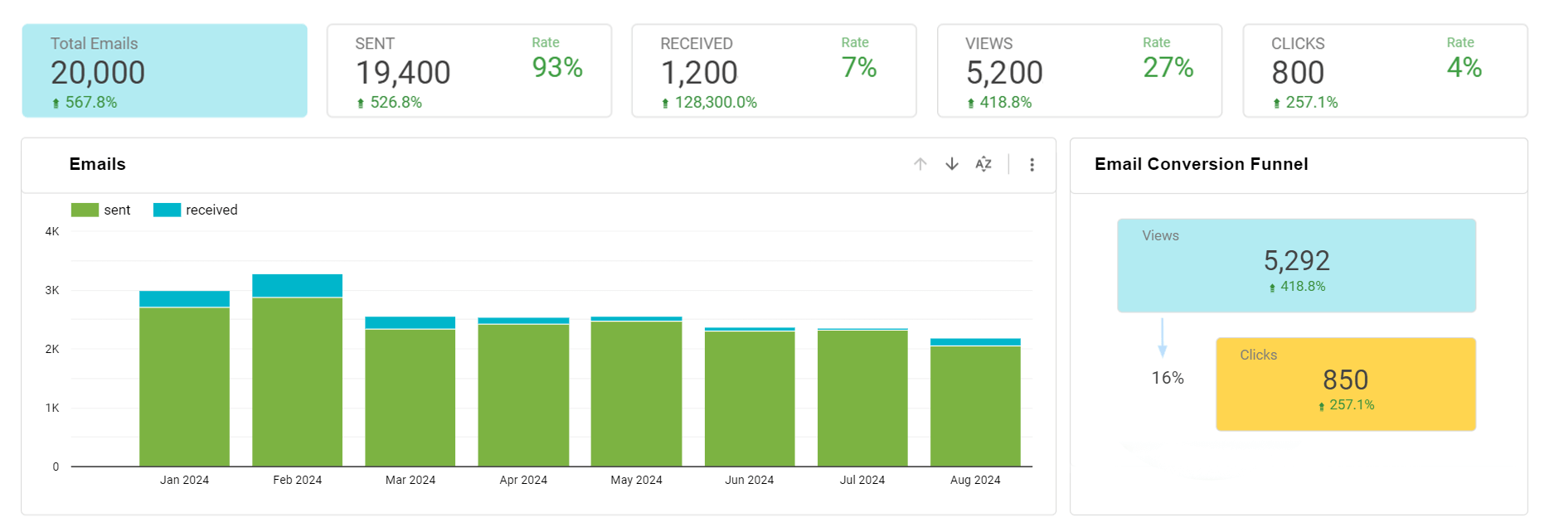Select the SENT scorecard value 19,400
1554x532 pixels.
(x=403, y=73)
